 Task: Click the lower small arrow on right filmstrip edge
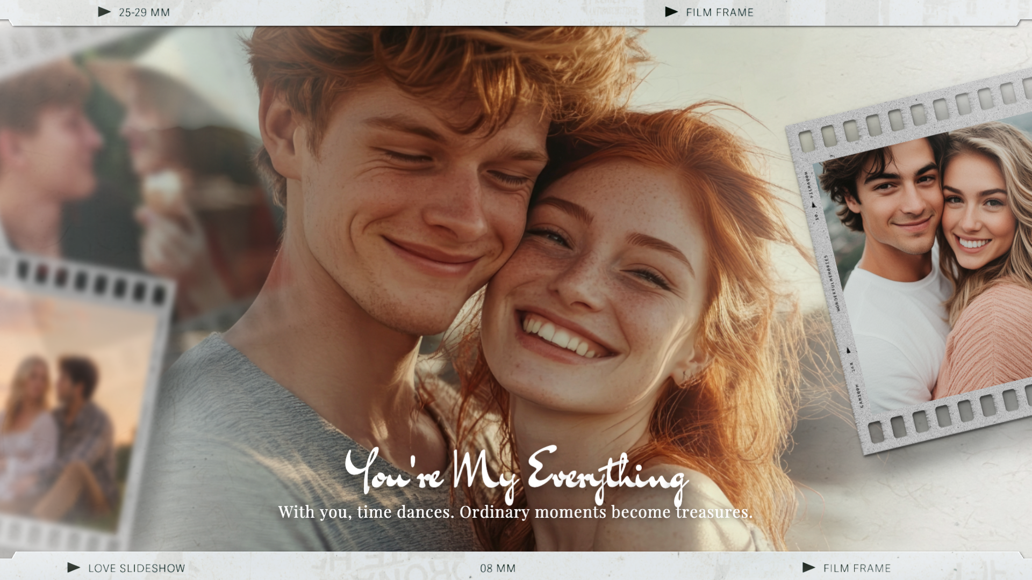coord(848,351)
